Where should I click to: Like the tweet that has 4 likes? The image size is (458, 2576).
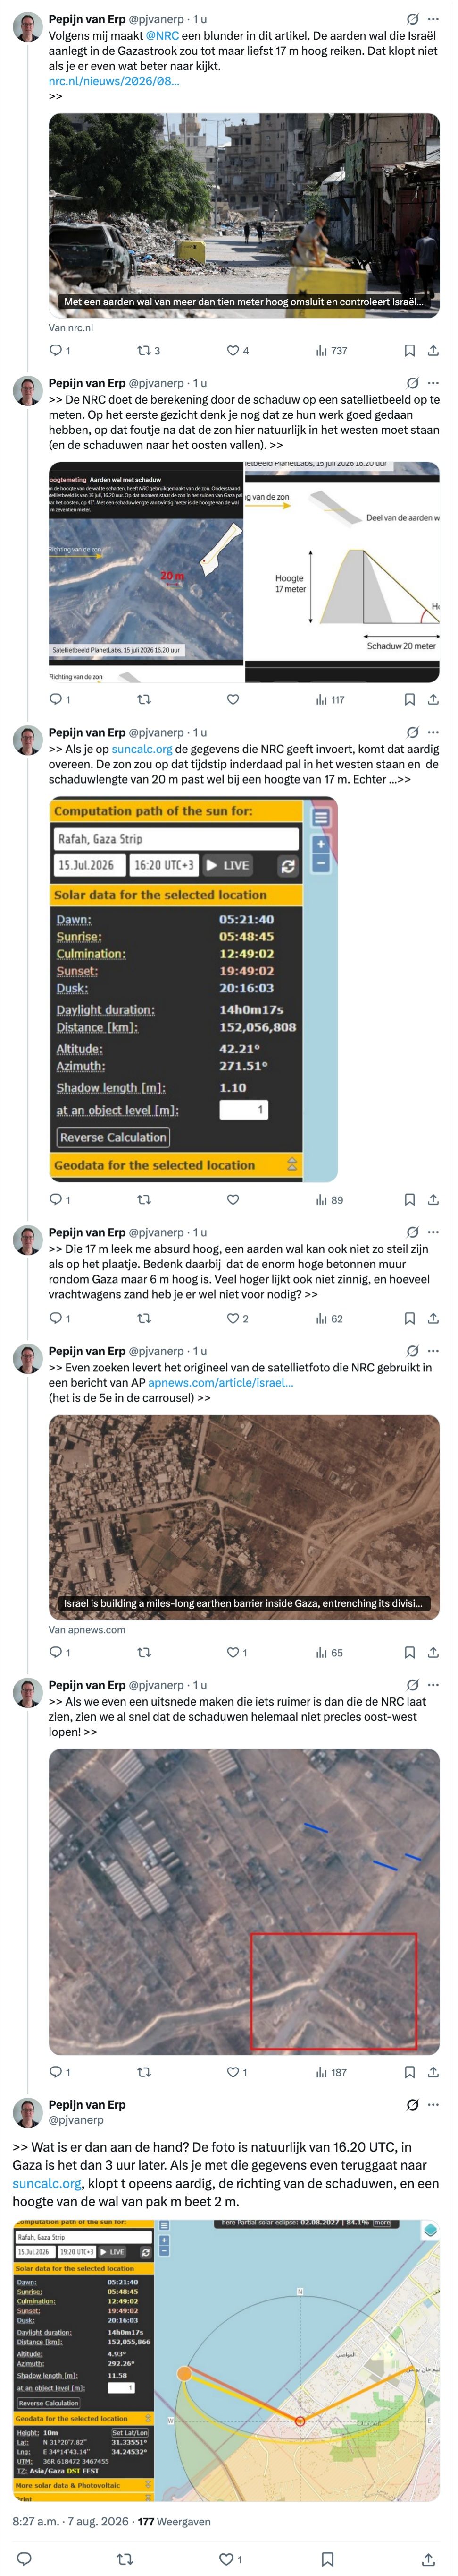click(x=237, y=351)
